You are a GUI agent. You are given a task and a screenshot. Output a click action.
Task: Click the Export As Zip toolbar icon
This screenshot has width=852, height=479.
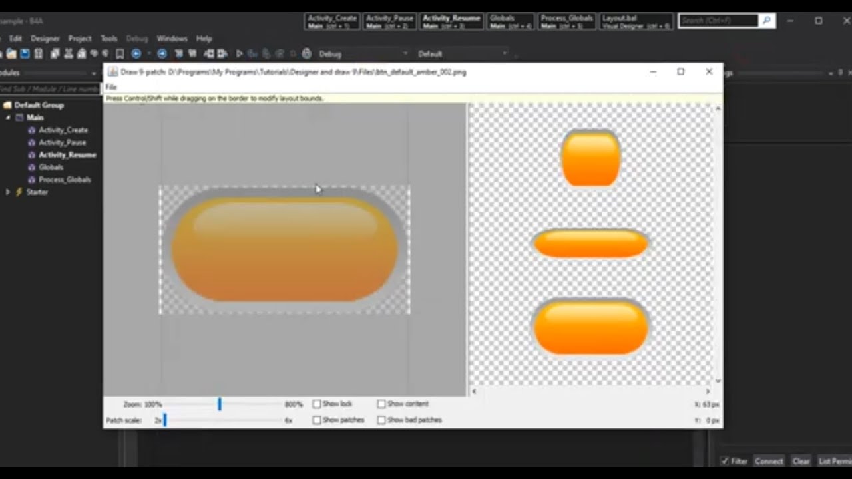click(x=39, y=53)
